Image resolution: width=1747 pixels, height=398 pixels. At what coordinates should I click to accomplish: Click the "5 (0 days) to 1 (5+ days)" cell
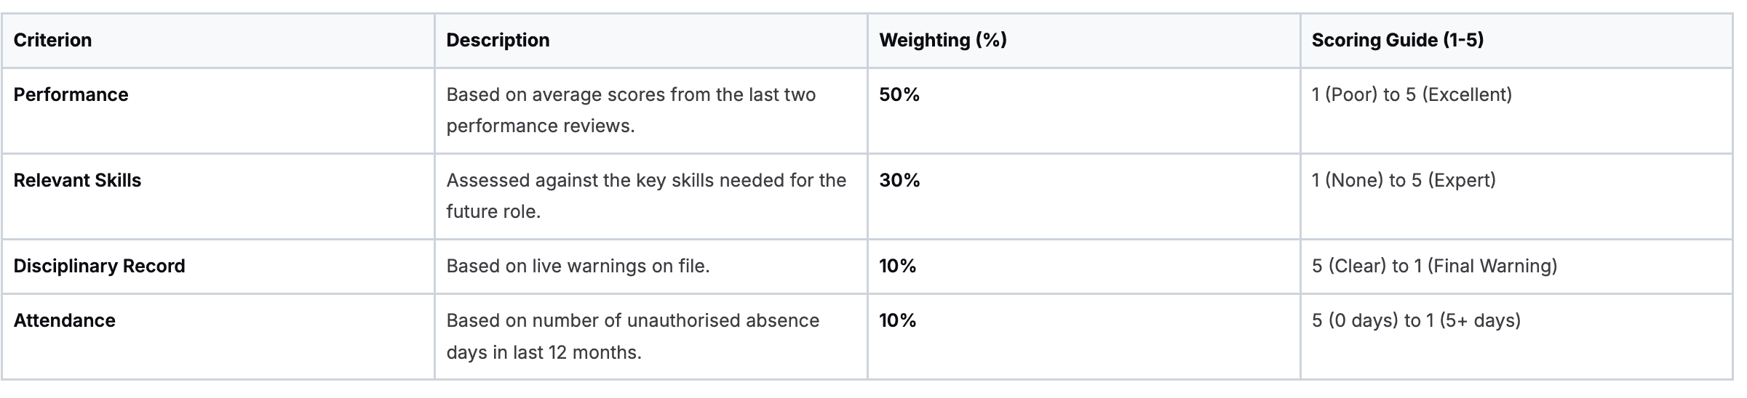point(1416,321)
